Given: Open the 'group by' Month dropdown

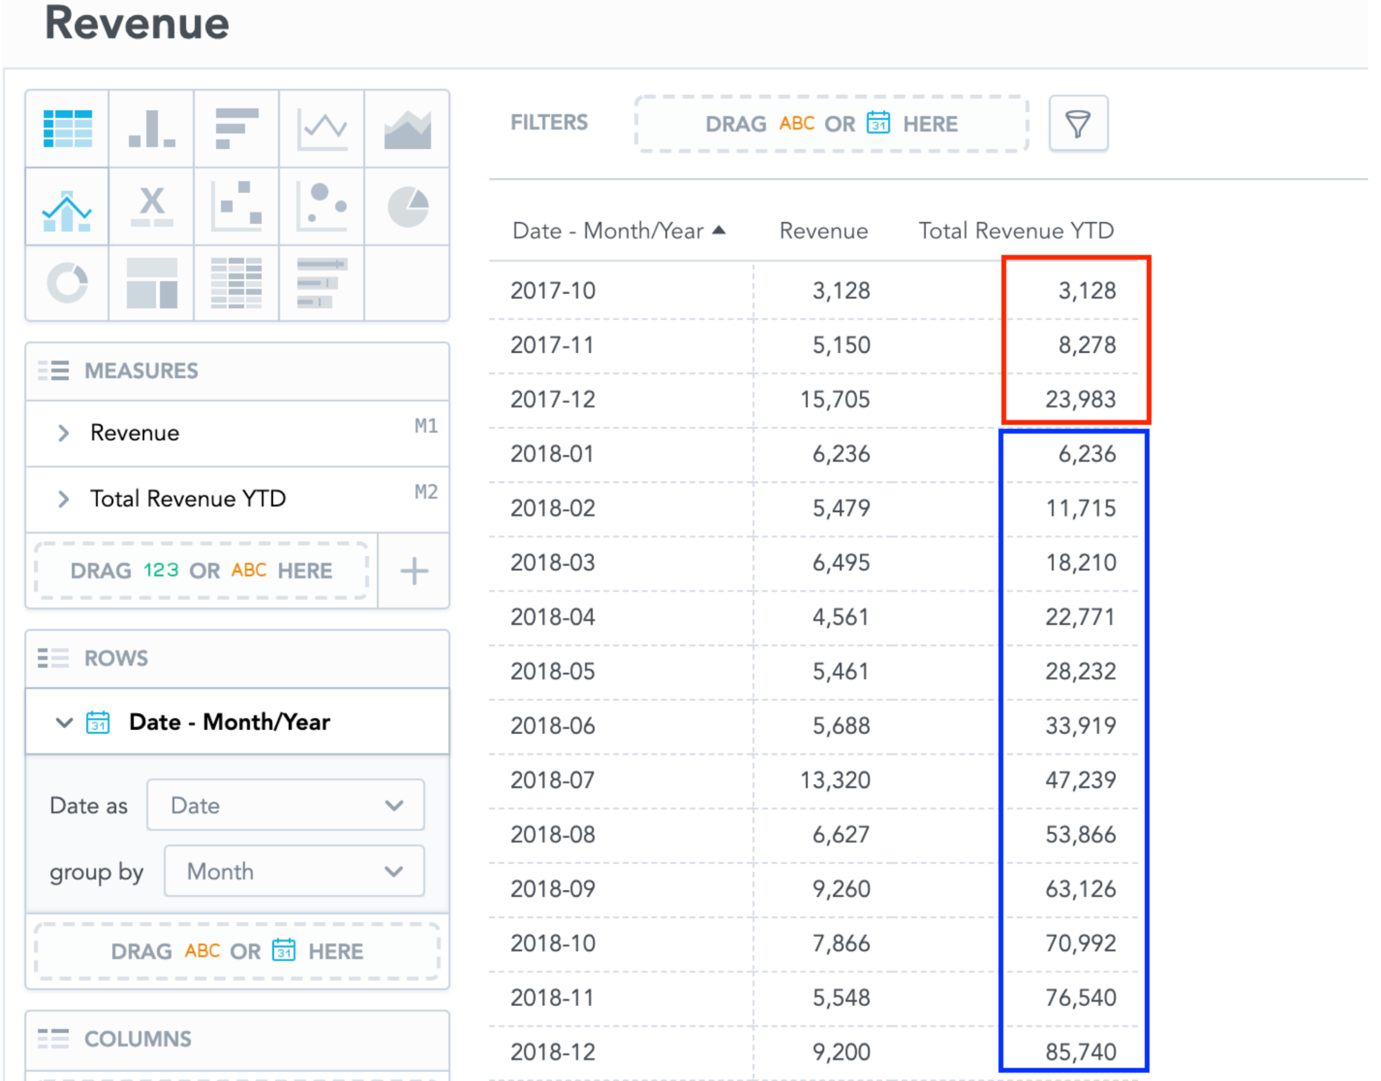Looking at the screenshot, I should coord(292,872).
